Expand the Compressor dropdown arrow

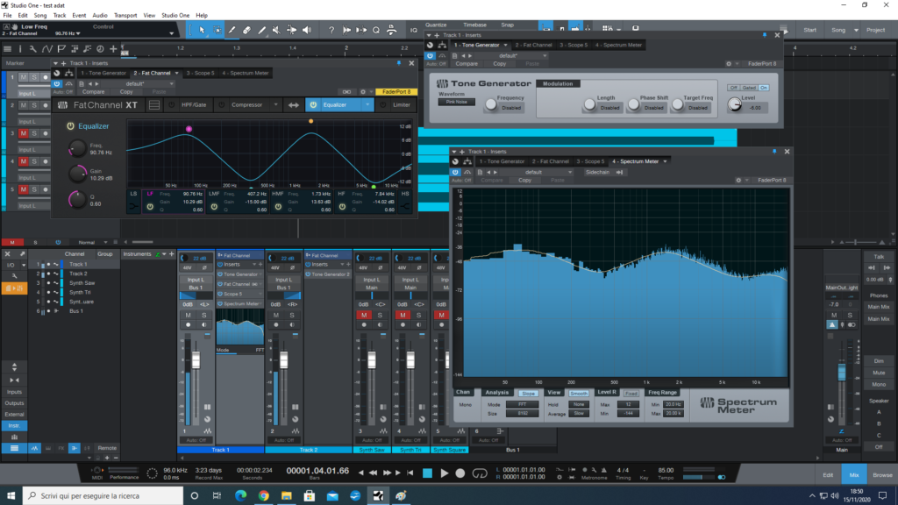click(275, 105)
